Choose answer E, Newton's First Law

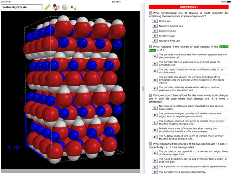[x=155, y=40]
